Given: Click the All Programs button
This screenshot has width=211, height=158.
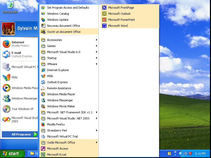Looking at the screenshot, I should point(21,134).
